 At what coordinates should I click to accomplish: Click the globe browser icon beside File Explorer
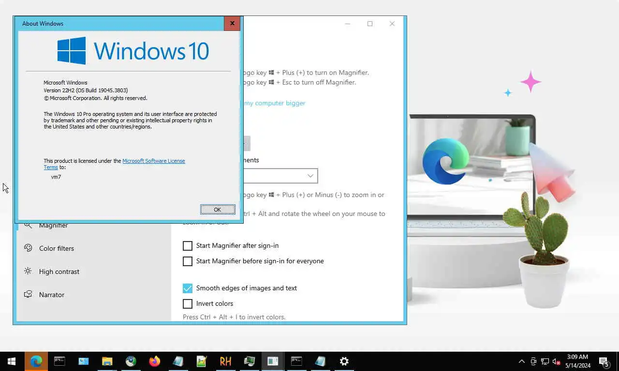pyautogui.click(x=131, y=361)
